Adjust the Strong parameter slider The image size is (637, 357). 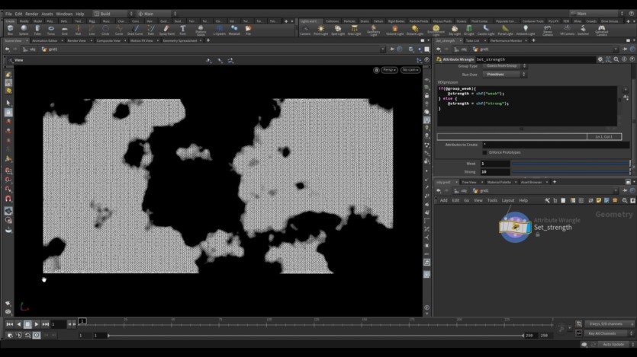tap(571, 172)
